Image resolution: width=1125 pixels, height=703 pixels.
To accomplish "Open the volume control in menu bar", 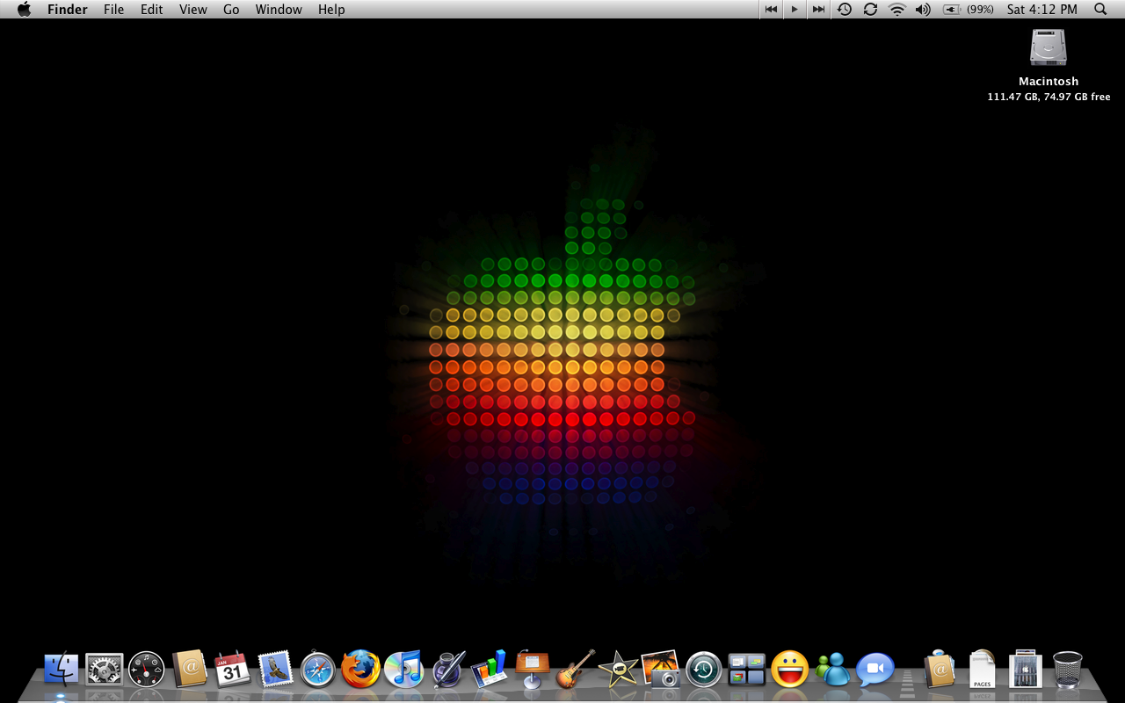I will (923, 9).
